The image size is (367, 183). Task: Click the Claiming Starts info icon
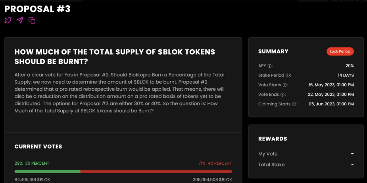click(294, 104)
